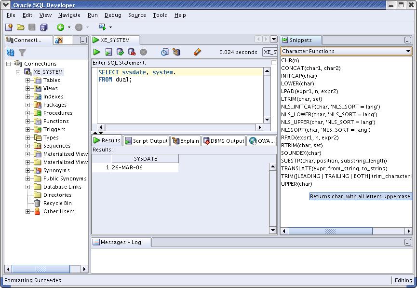The height and width of the screenshot is (288, 417).
Task: Select the UPPER(char) snippet
Action: (x=296, y=184)
